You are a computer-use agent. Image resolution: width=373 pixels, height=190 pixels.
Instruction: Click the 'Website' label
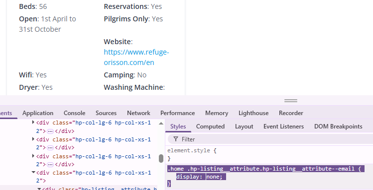point(118,42)
